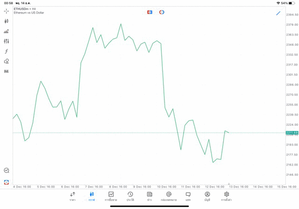This screenshot has height=209, width=299.
Task: Switch to the quotes (ราคา) tab
Action: pos(72,196)
